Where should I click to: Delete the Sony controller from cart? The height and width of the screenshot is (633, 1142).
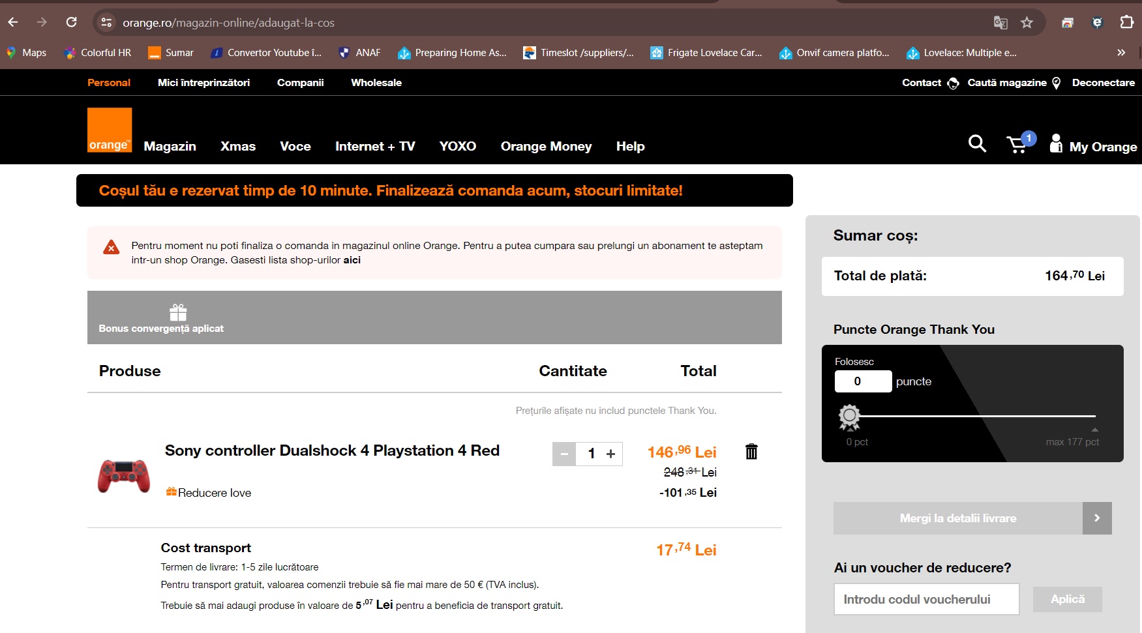(x=751, y=451)
